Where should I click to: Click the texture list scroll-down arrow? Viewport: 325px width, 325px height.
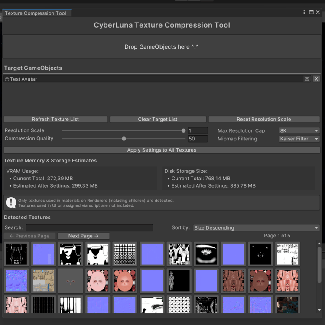pyautogui.click(x=319, y=310)
